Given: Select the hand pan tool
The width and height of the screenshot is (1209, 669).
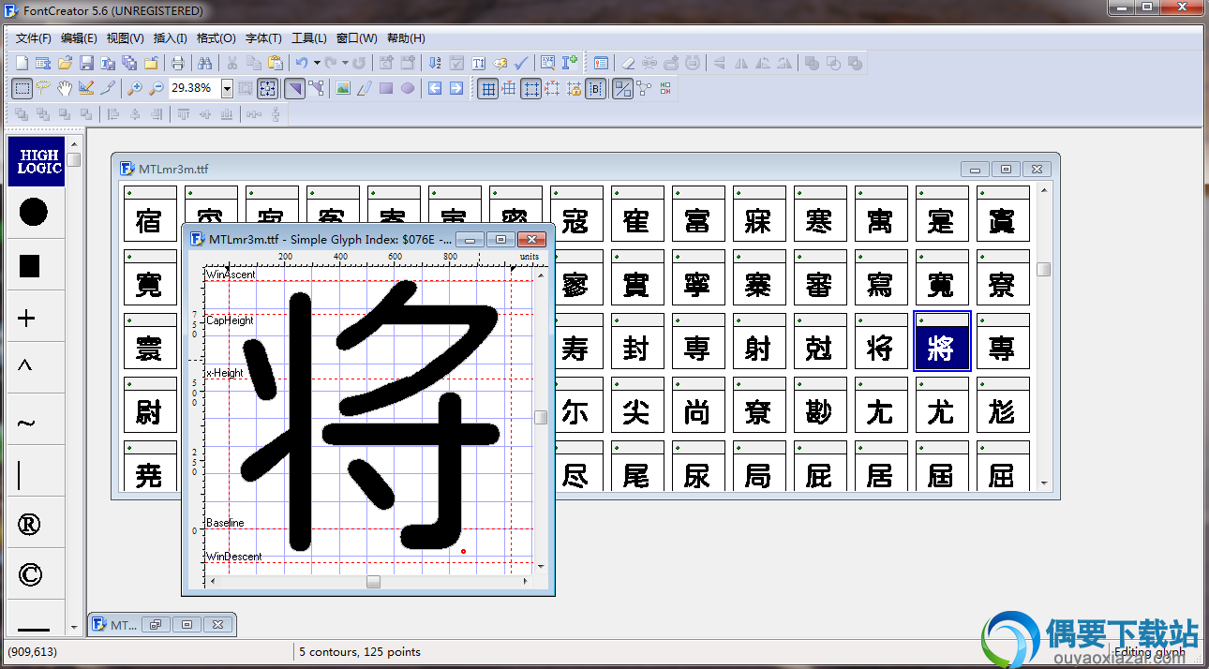Looking at the screenshot, I should pyautogui.click(x=65, y=88).
